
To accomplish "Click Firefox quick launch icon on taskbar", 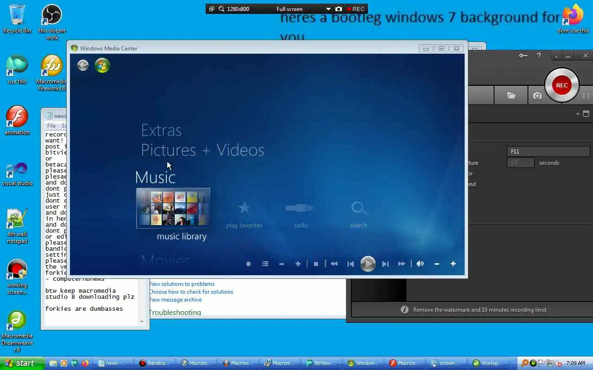I will coord(85,363).
